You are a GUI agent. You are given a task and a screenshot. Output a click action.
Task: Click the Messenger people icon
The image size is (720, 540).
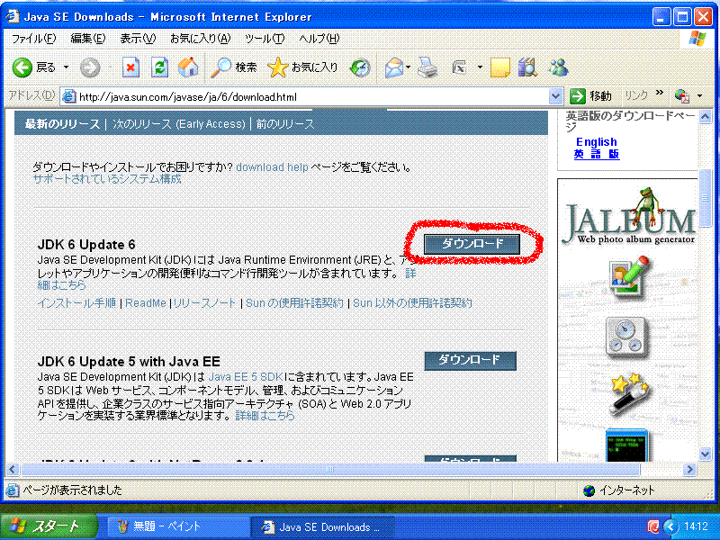click(558, 67)
